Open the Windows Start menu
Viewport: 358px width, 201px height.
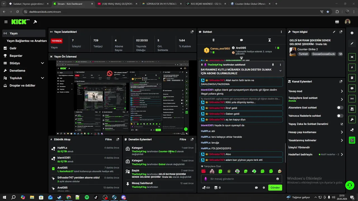coord(4,197)
